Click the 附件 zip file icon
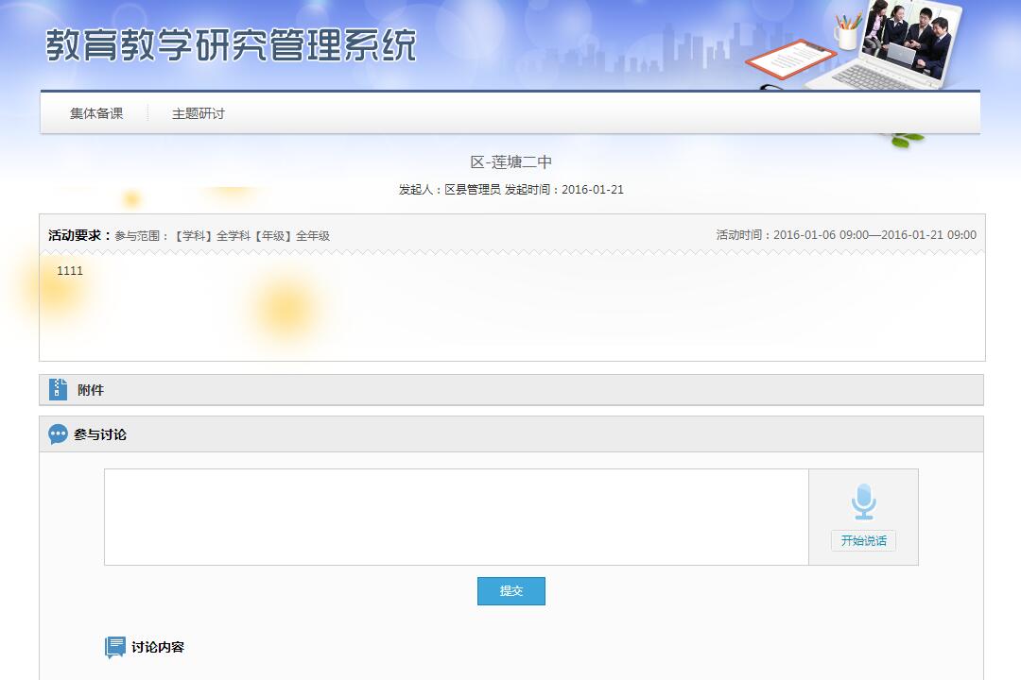This screenshot has width=1021, height=680. [58, 389]
